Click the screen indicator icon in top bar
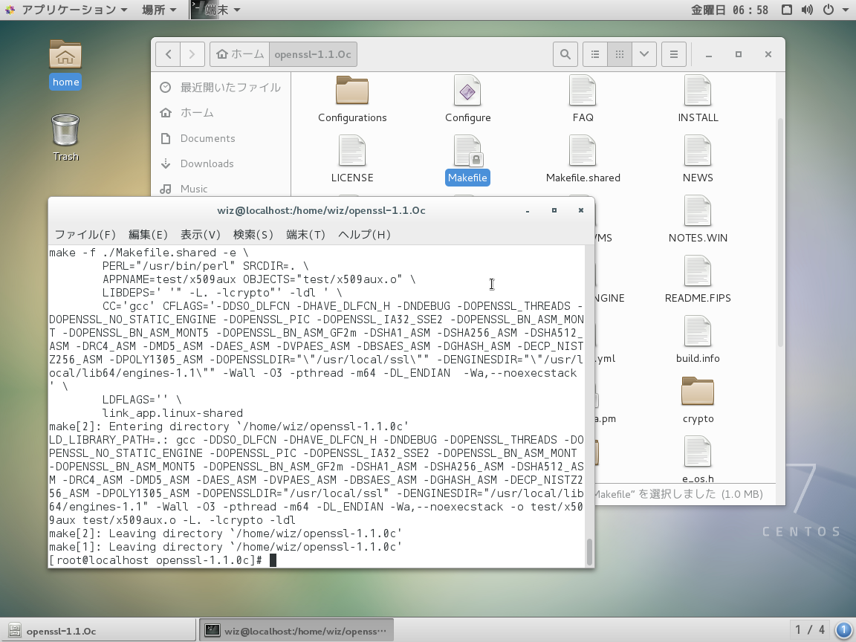Viewport: 856px width, 642px height. (787, 10)
